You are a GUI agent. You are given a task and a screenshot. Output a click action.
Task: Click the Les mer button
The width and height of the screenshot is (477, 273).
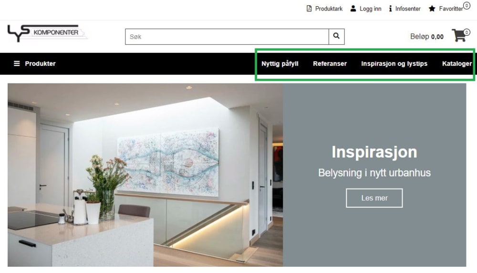[x=374, y=198]
